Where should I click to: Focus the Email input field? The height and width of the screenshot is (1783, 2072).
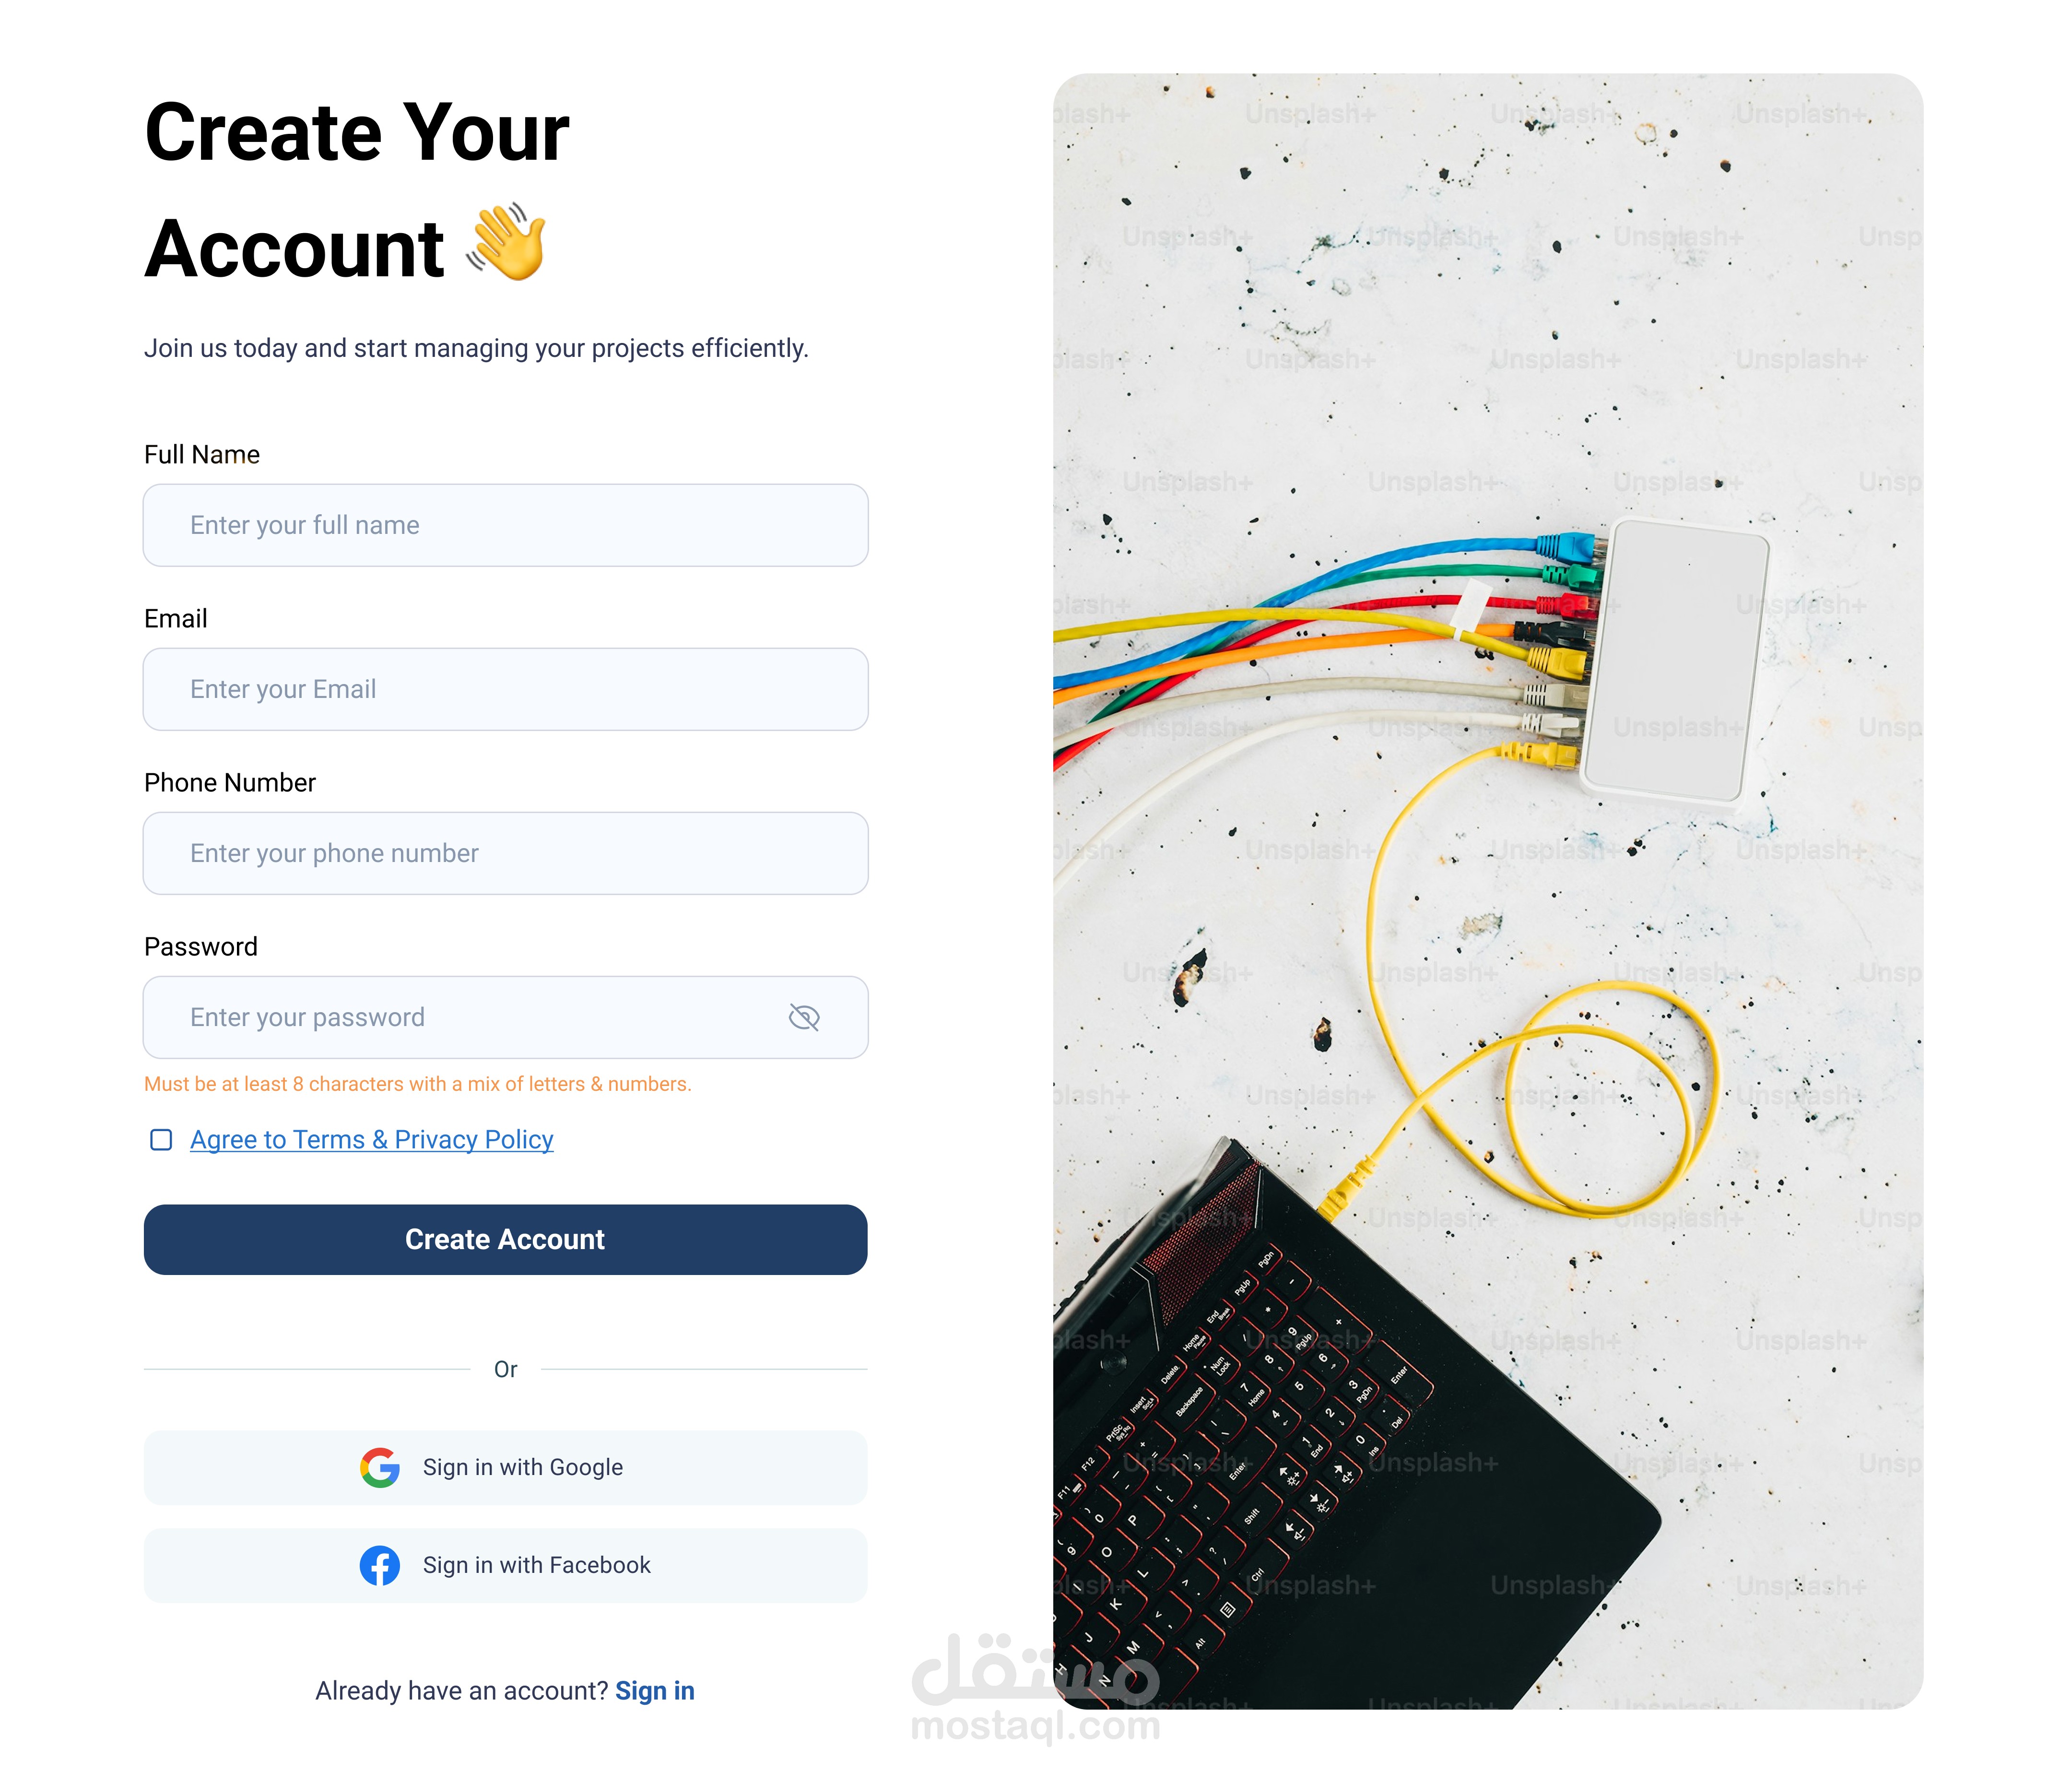(506, 689)
